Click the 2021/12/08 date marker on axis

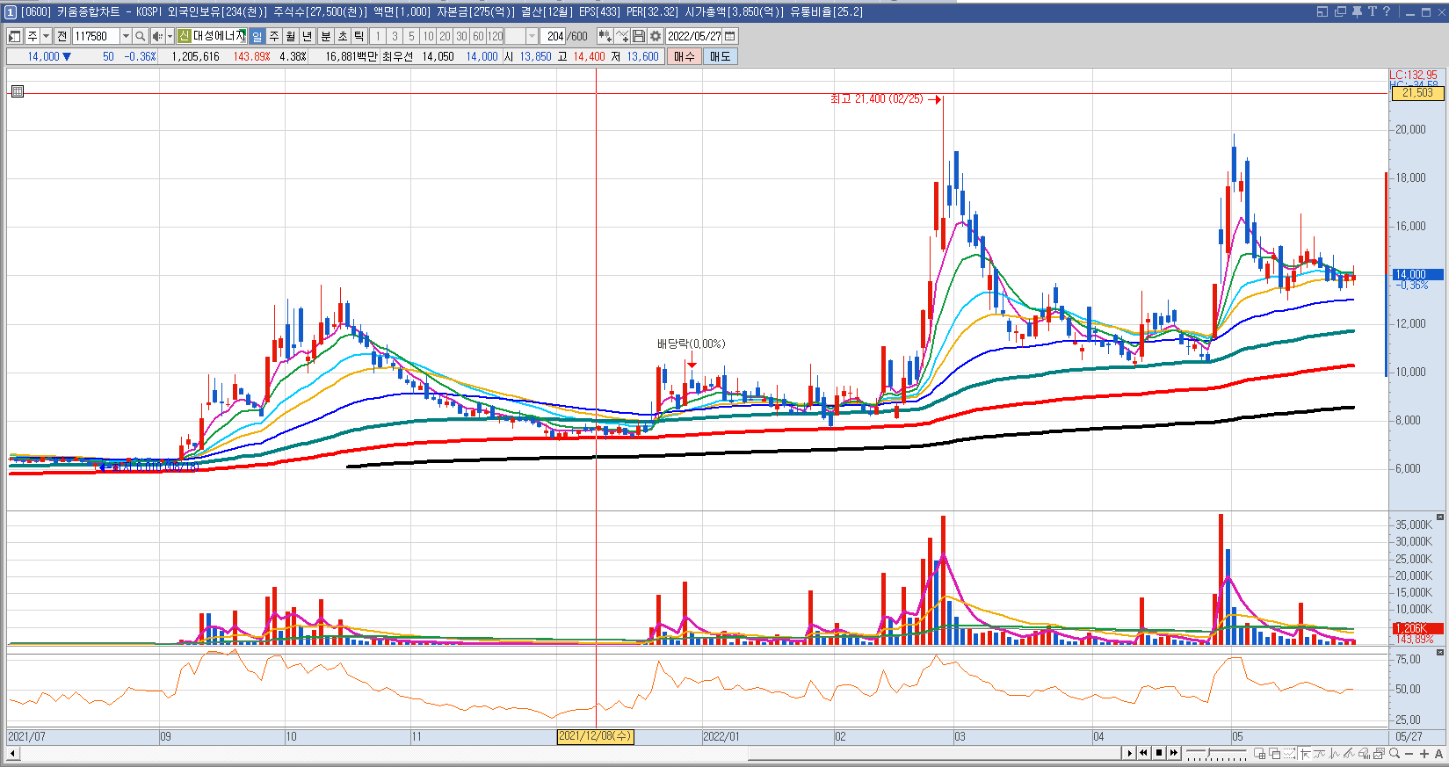tap(595, 736)
